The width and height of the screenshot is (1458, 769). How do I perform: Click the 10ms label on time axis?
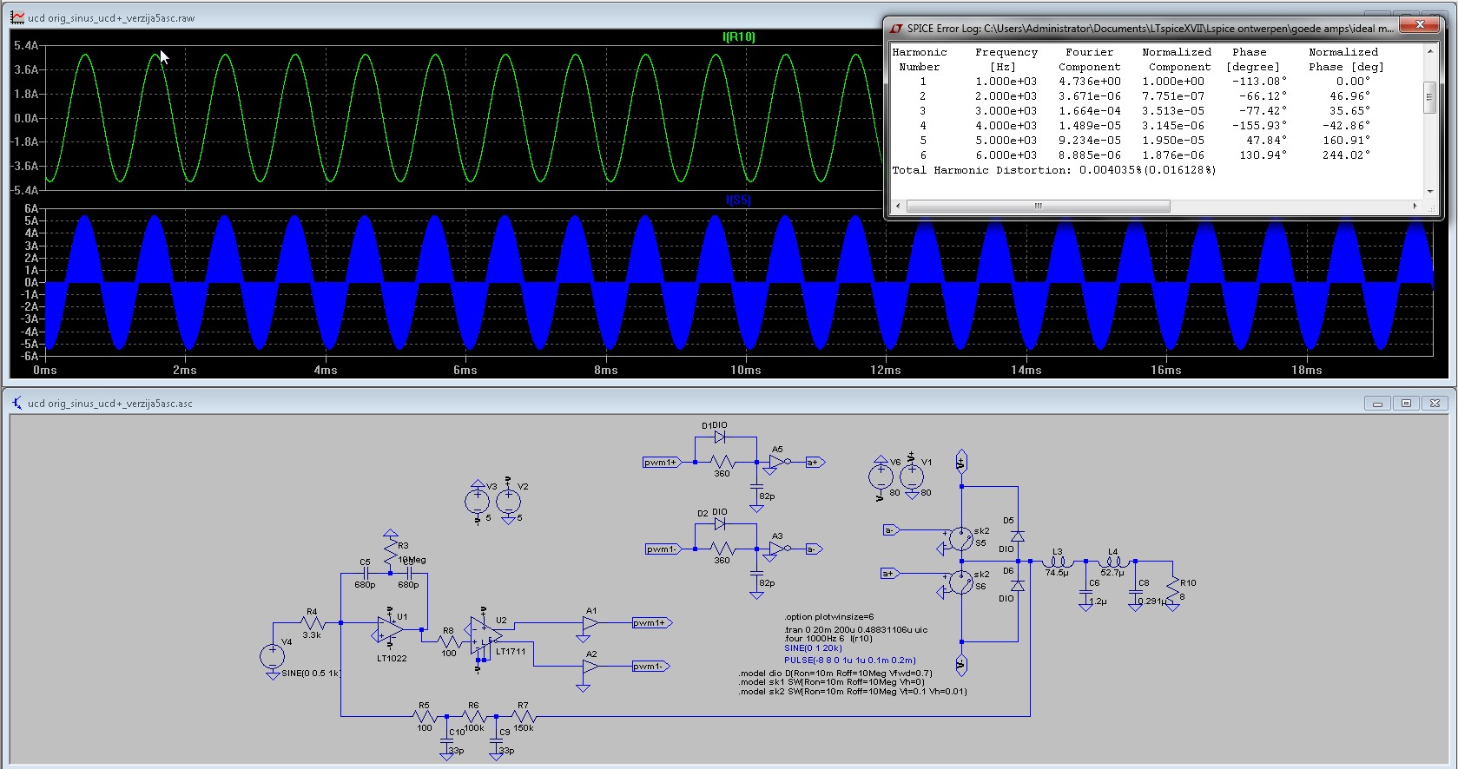[x=746, y=371]
